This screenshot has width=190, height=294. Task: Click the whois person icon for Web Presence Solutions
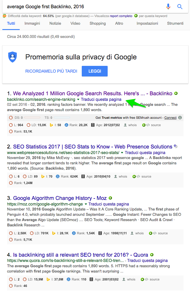116,176
